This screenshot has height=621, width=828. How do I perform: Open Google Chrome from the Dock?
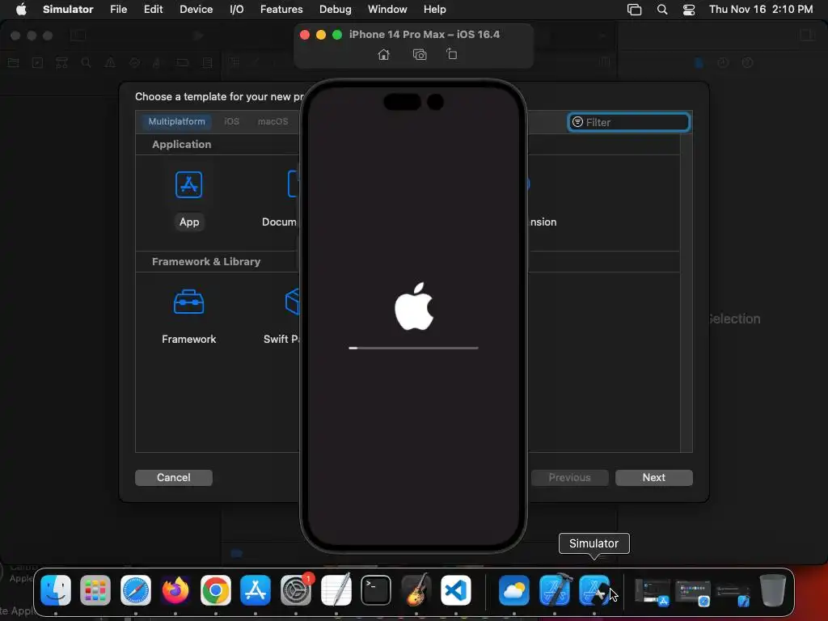click(215, 590)
